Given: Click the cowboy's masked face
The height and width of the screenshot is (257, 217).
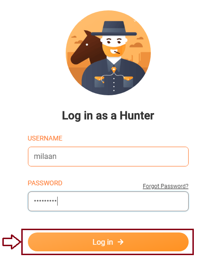Looking at the screenshot, I should click(114, 48).
